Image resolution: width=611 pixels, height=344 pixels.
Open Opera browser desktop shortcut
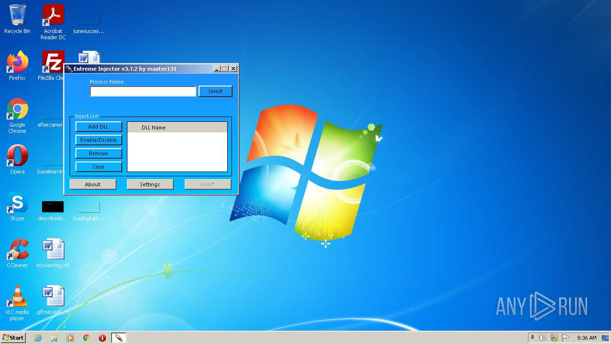17,160
